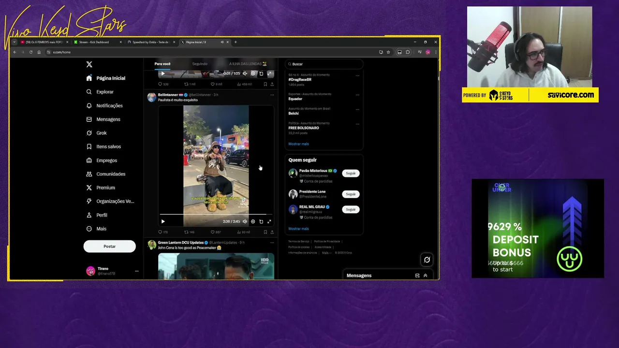Open Notificações from the sidebar
619x348 pixels.
(x=104, y=105)
